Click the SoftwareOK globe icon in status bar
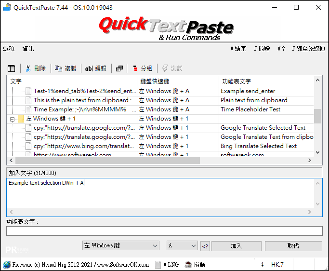Image resolution: width=329 pixels, height=271 pixels. pos(7,264)
